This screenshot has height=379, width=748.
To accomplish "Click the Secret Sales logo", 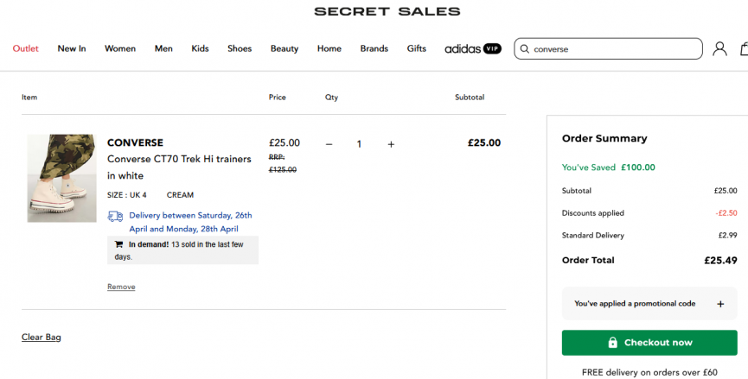I will (x=387, y=12).
